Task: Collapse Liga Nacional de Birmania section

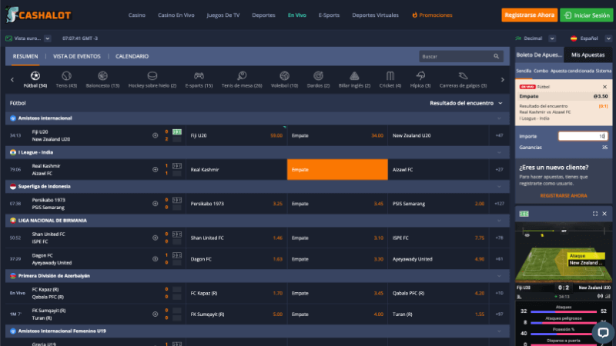Action: (499, 221)
